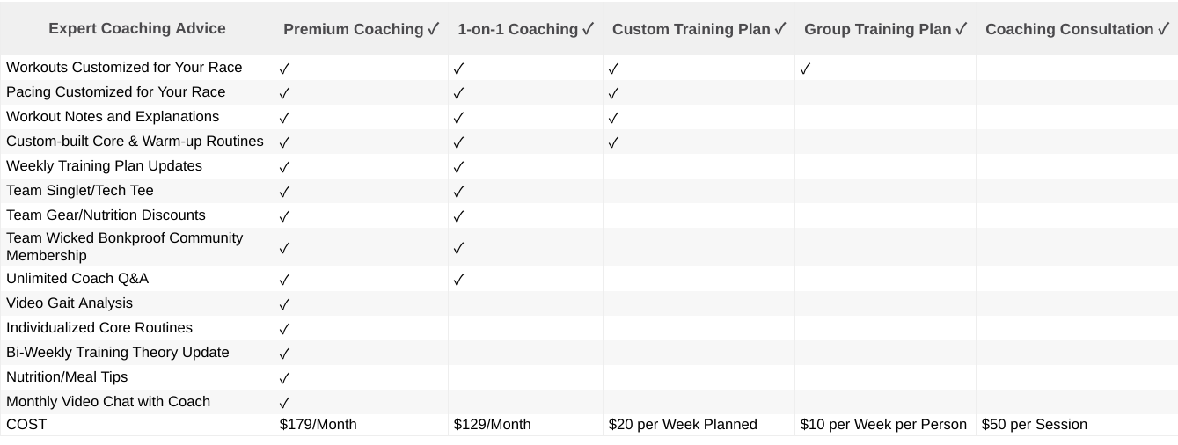Select Team Wicked Bonkproof Community Membership label
The width and height of the screenshot is (1178, 445).
click(125, 247)
